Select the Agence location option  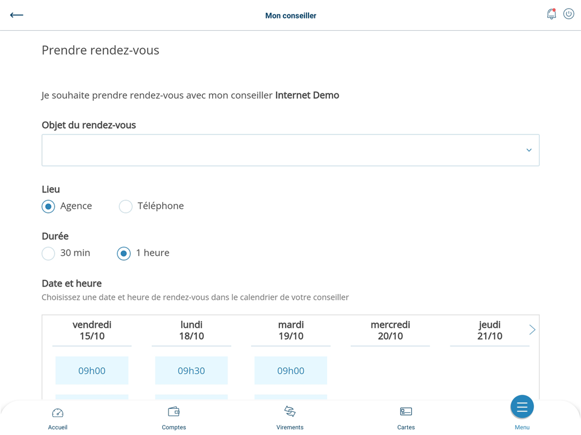click(49, 206)
